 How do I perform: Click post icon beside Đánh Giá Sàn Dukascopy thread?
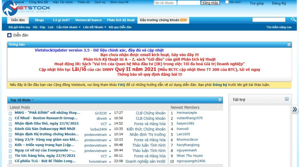(10, 129)
